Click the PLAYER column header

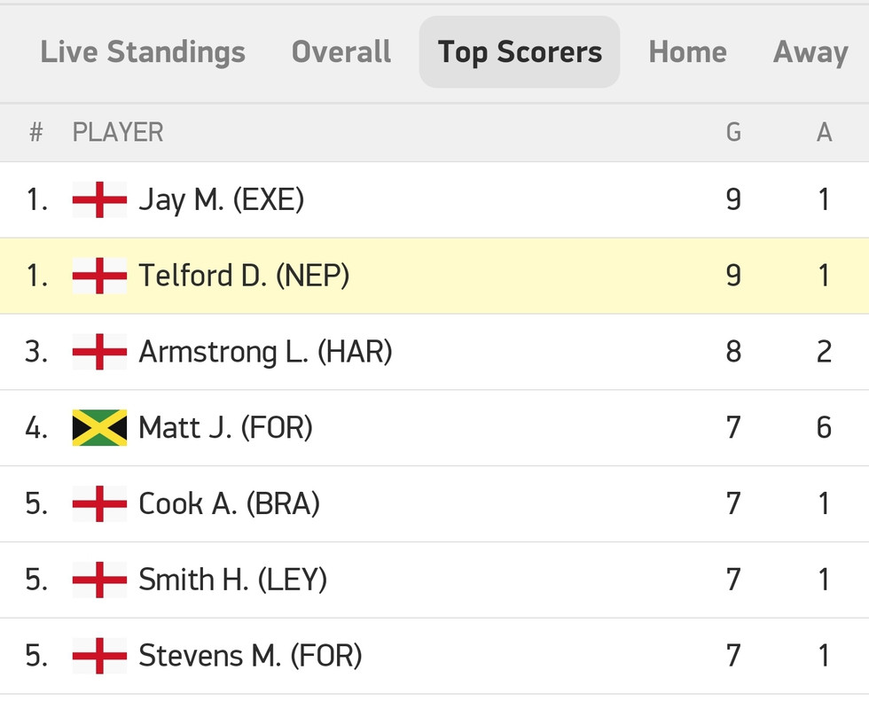coord(118,132)
